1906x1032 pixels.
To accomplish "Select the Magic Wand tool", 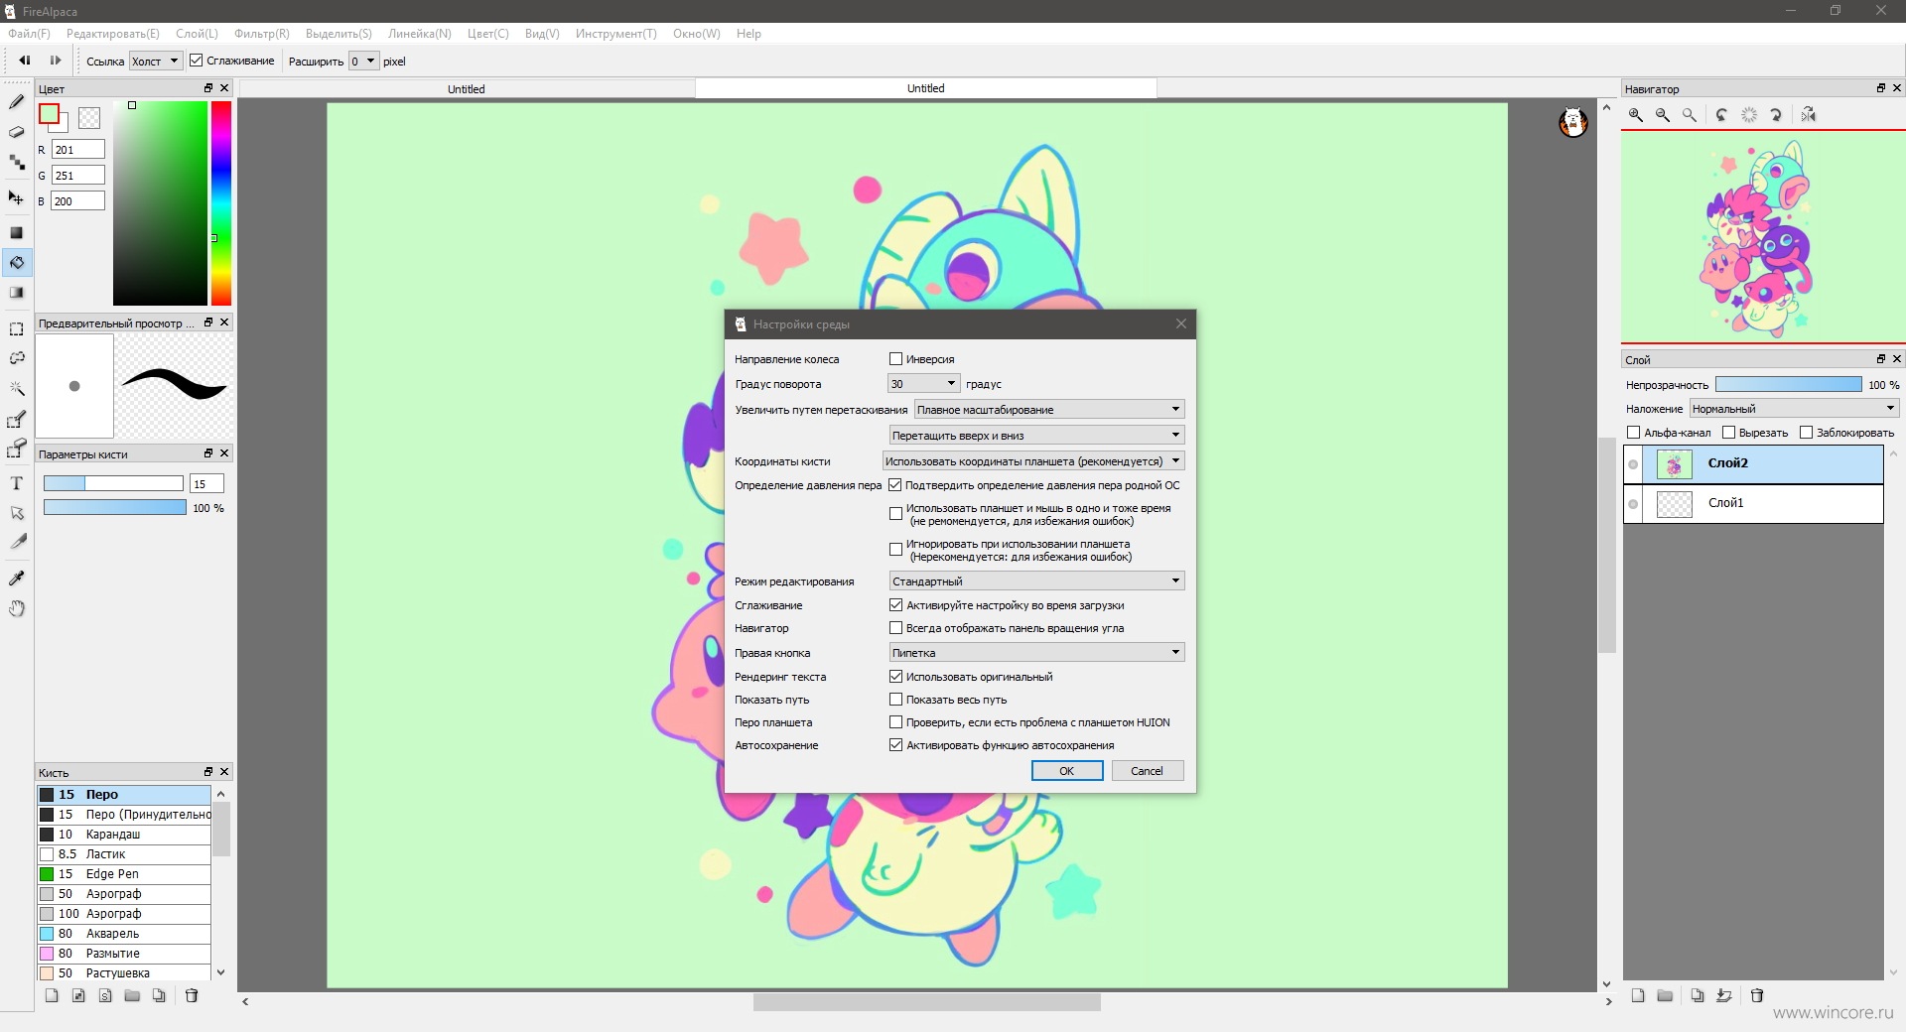I will pos(16,388).
